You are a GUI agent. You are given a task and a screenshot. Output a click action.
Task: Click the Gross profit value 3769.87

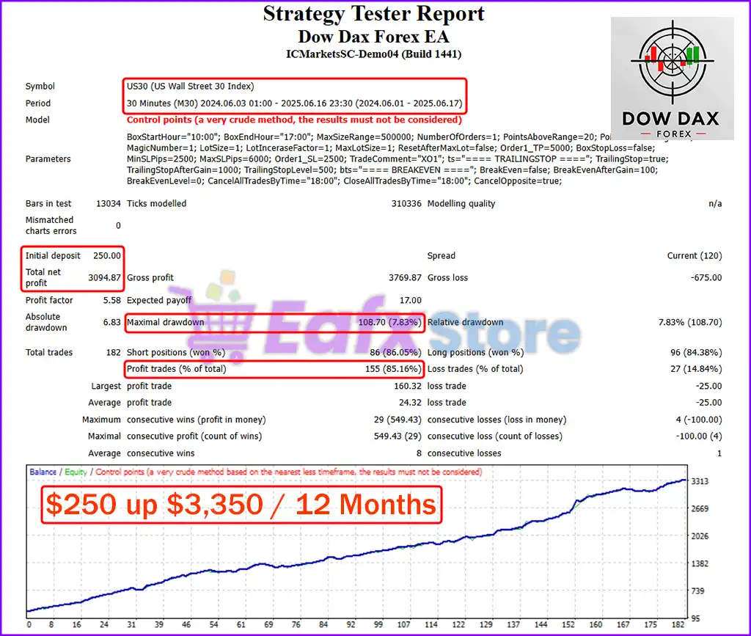(x=405, y=278)
